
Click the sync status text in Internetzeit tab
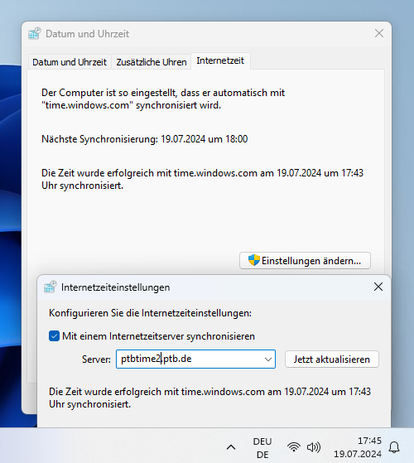(x=202, y=179)
